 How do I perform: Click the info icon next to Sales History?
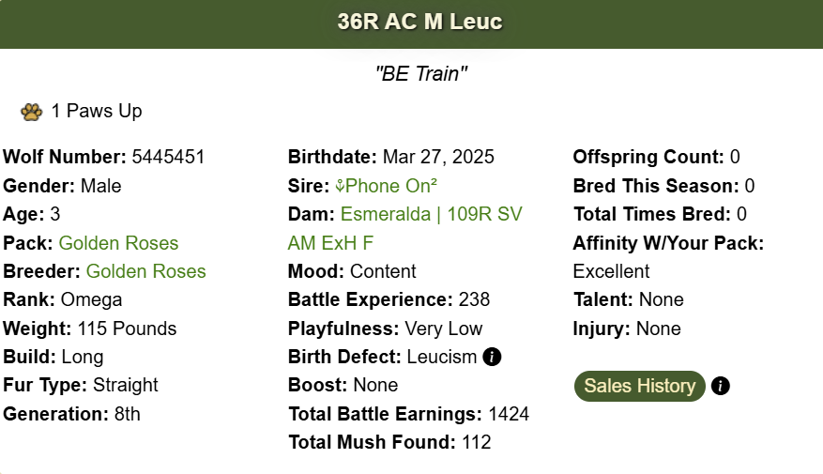click(x=721, y=386)
